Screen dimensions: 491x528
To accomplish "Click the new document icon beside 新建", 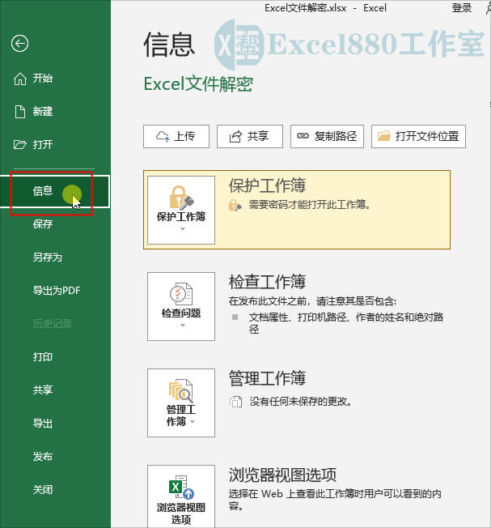I will click(x=20, y=112).
